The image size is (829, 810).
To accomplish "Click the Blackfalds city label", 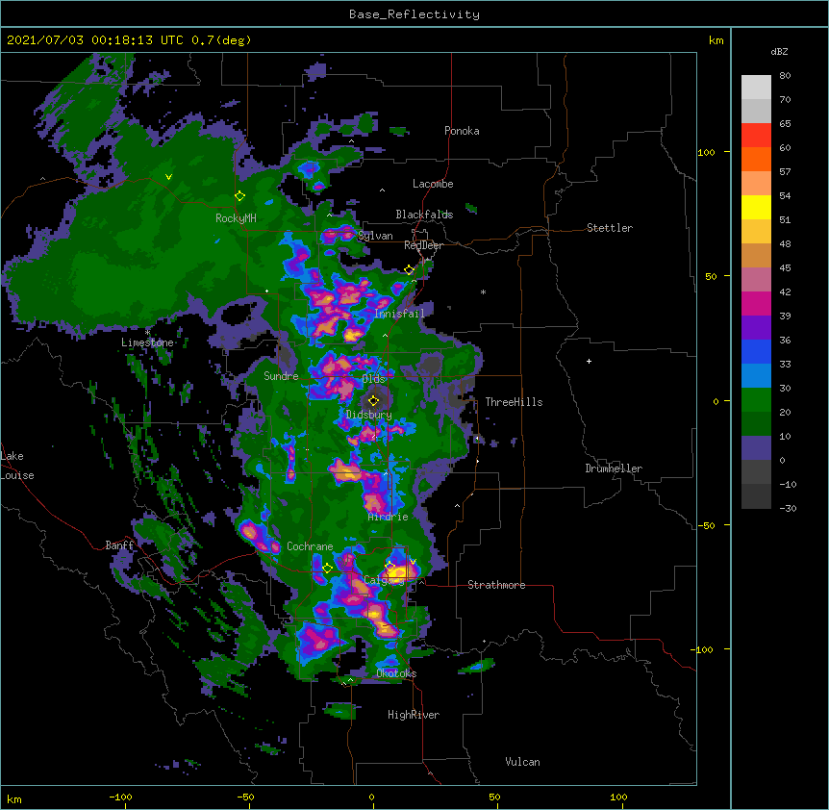I will click(424, 215).
